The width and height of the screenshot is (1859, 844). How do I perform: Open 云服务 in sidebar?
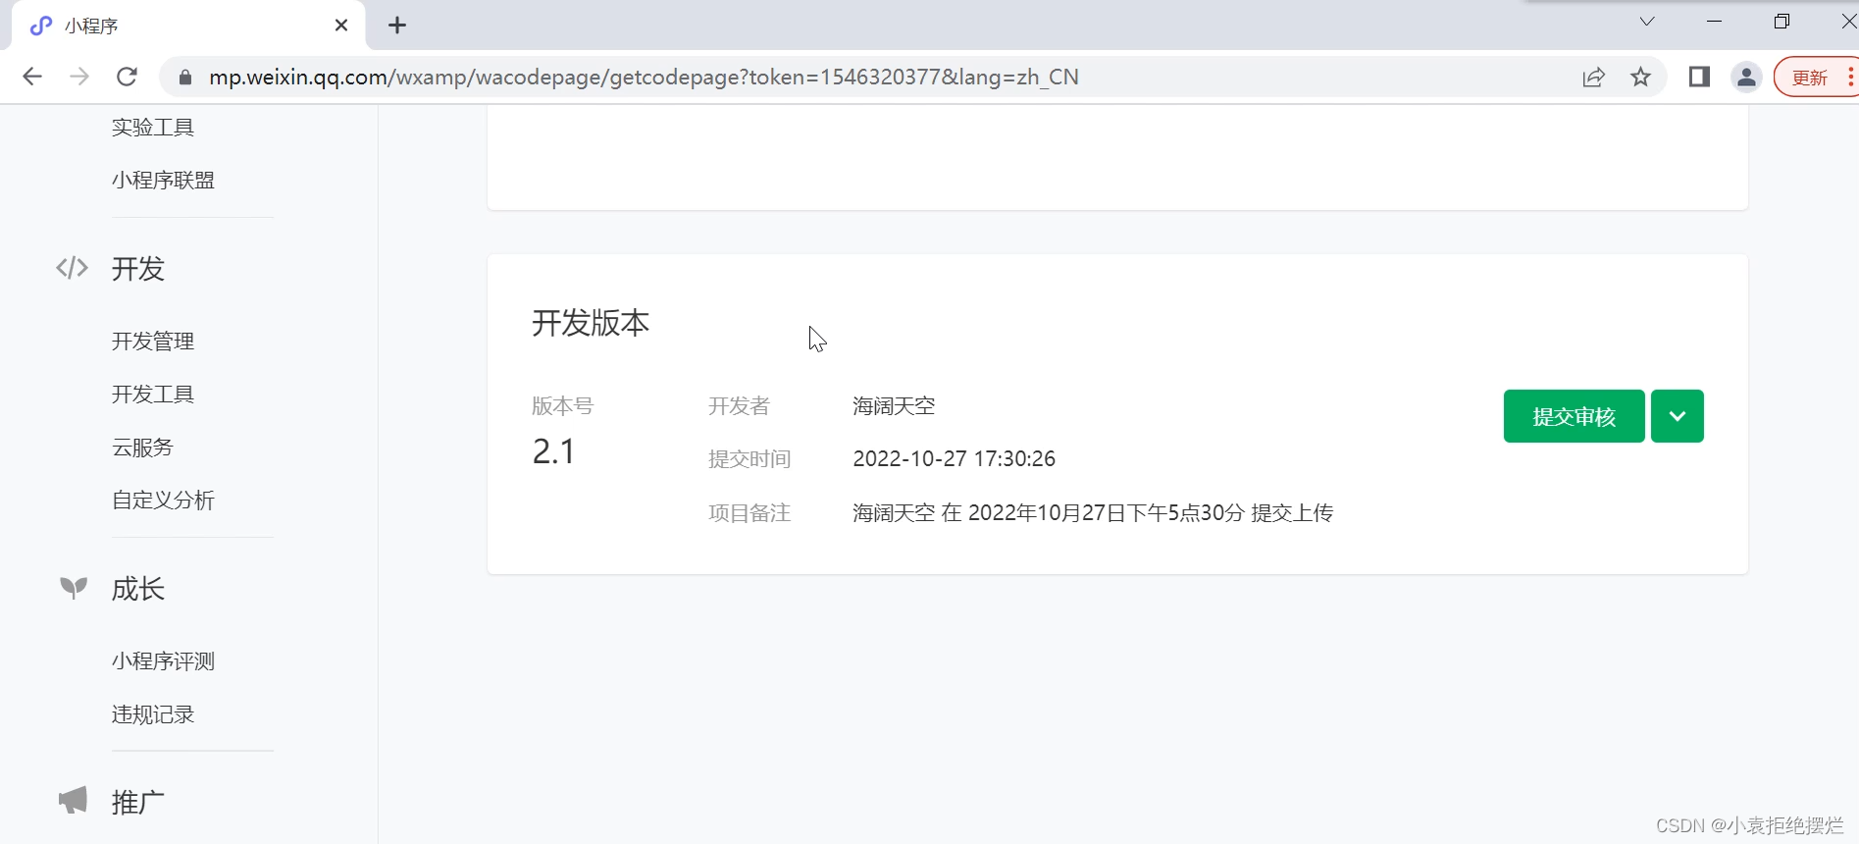[x=142, y=447]
